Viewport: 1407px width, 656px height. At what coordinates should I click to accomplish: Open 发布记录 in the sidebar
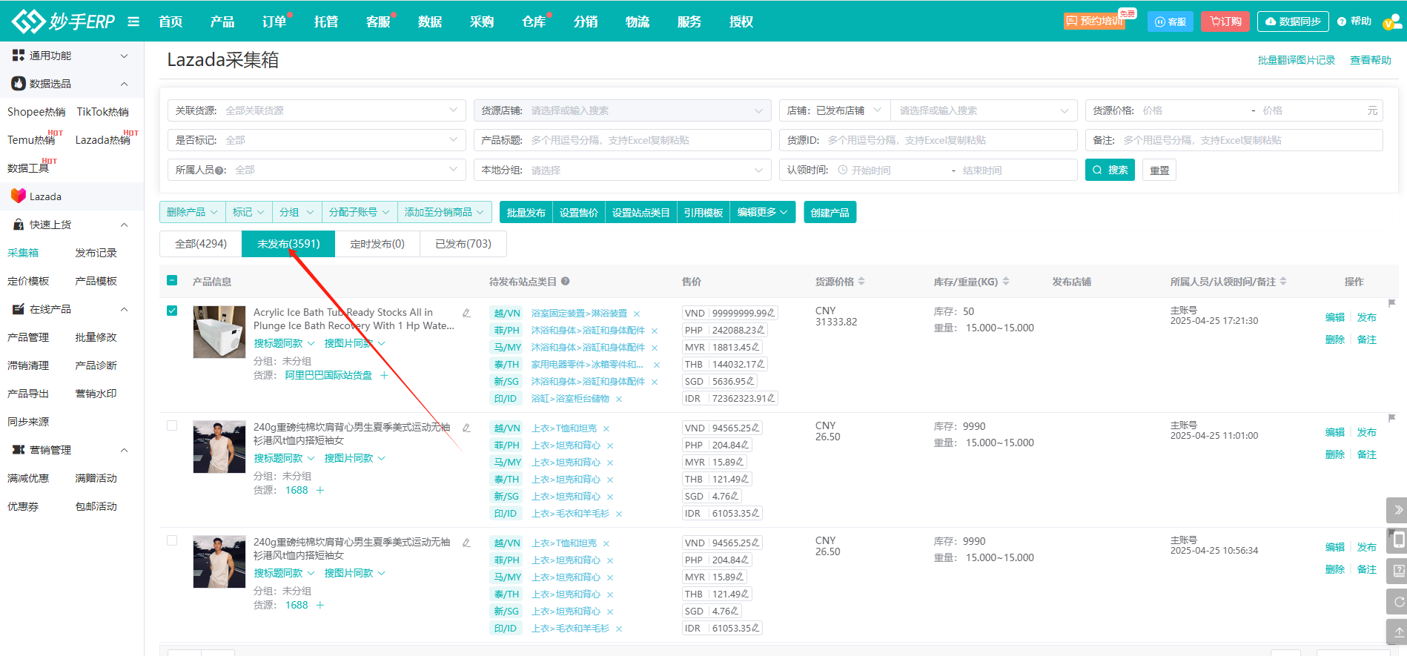click(96, 253)
